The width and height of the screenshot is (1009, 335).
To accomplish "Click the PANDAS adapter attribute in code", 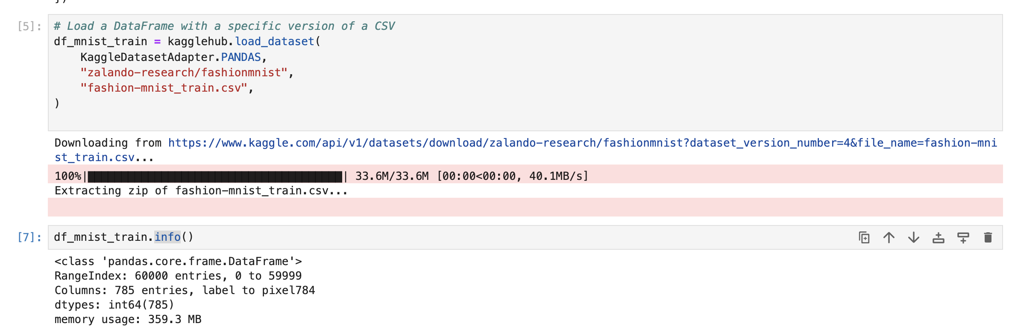I will [x=241, y=57].
